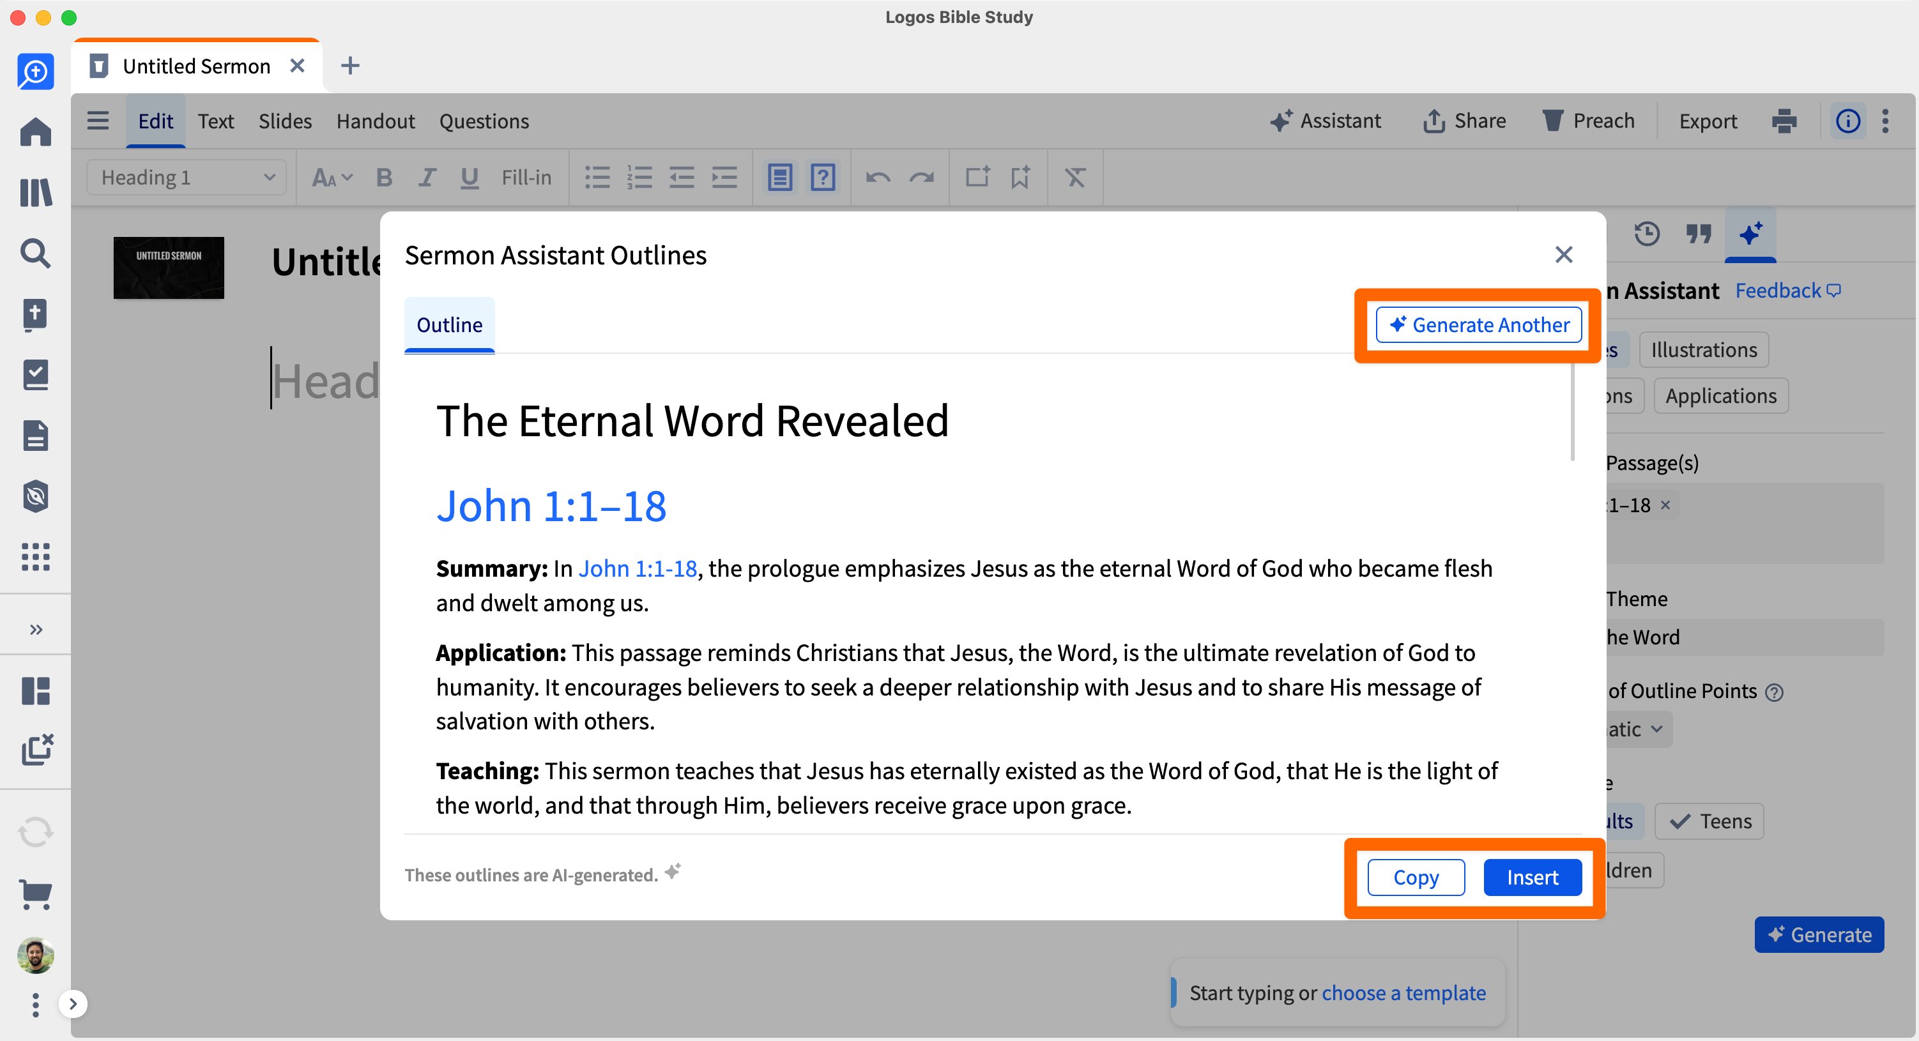Toggle Fill-in formatting
Image resolution: width=1919 pixels, height=1041 pixels.
(526, 177)
